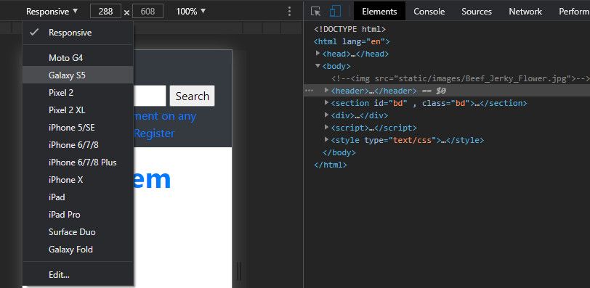This screenshot has height=288, width=590.
Task: Choose iPhone 6/7/8 from device list
Action: (x=78, y=145)
